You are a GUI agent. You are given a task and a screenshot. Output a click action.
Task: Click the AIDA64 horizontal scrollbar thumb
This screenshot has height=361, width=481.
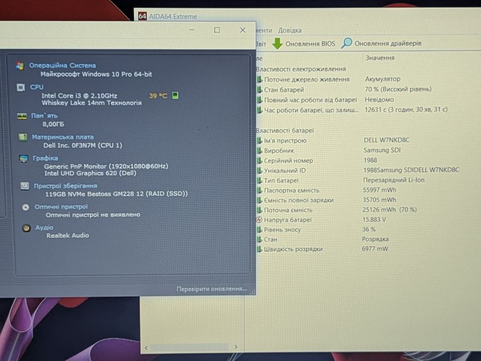[190, 347]
